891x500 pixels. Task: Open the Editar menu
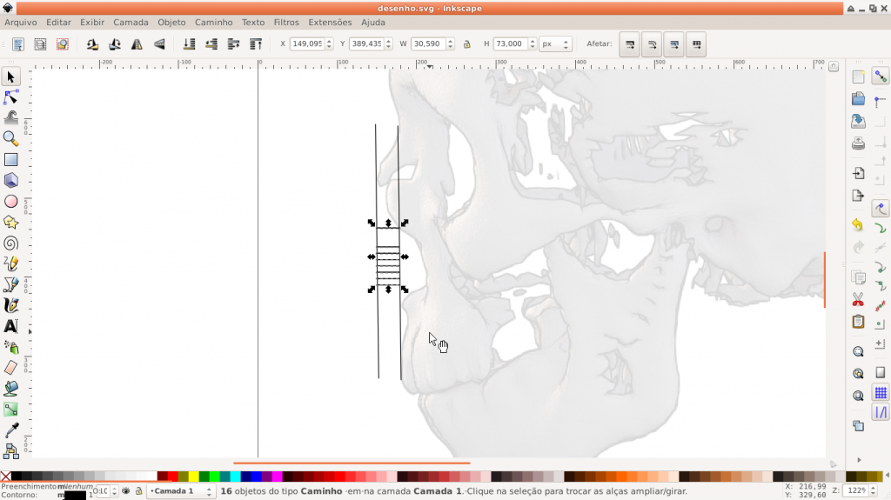(x=58, y=22)
